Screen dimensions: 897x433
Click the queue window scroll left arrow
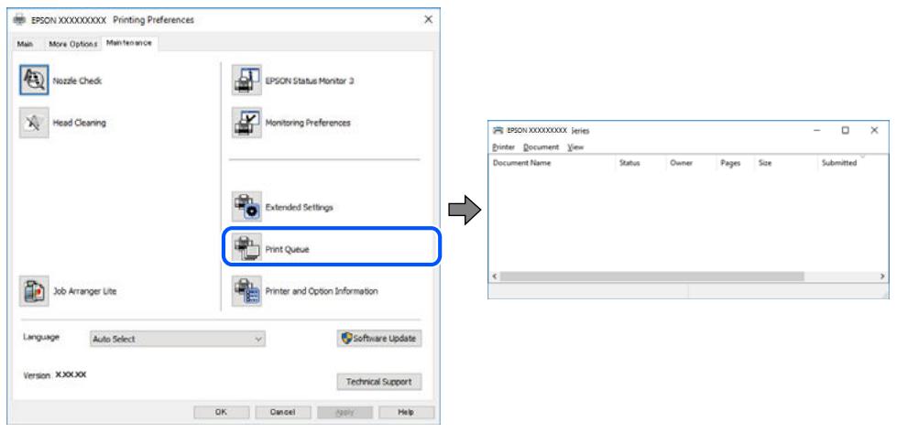point(495,276)
